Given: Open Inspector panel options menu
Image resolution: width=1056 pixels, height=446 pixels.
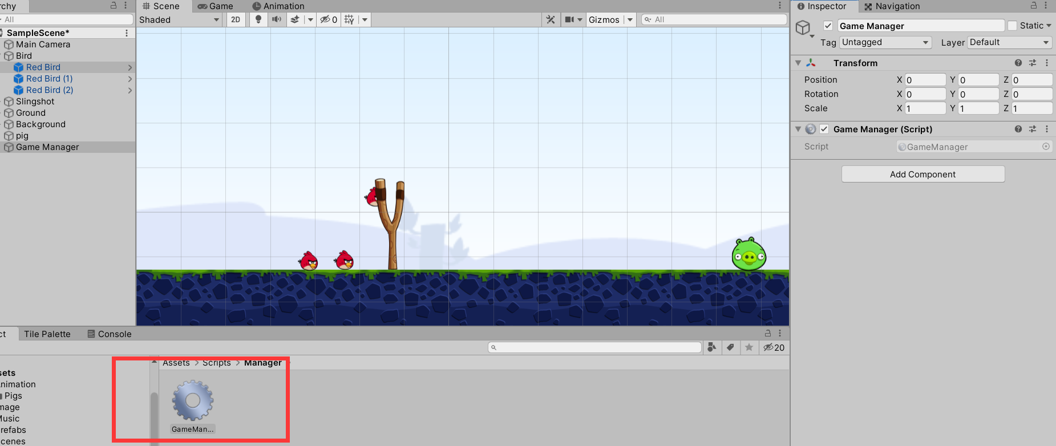Looking at the screenshot, I should coord(1046,6).
